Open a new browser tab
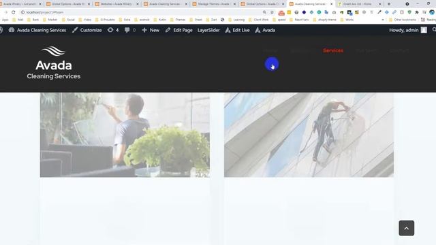This screenshot has width=436, height=245. click(389, 4)
